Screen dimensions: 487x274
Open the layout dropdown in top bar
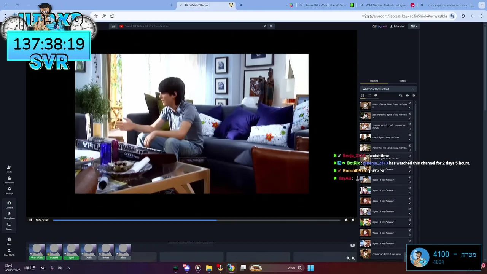click(414, 26)
